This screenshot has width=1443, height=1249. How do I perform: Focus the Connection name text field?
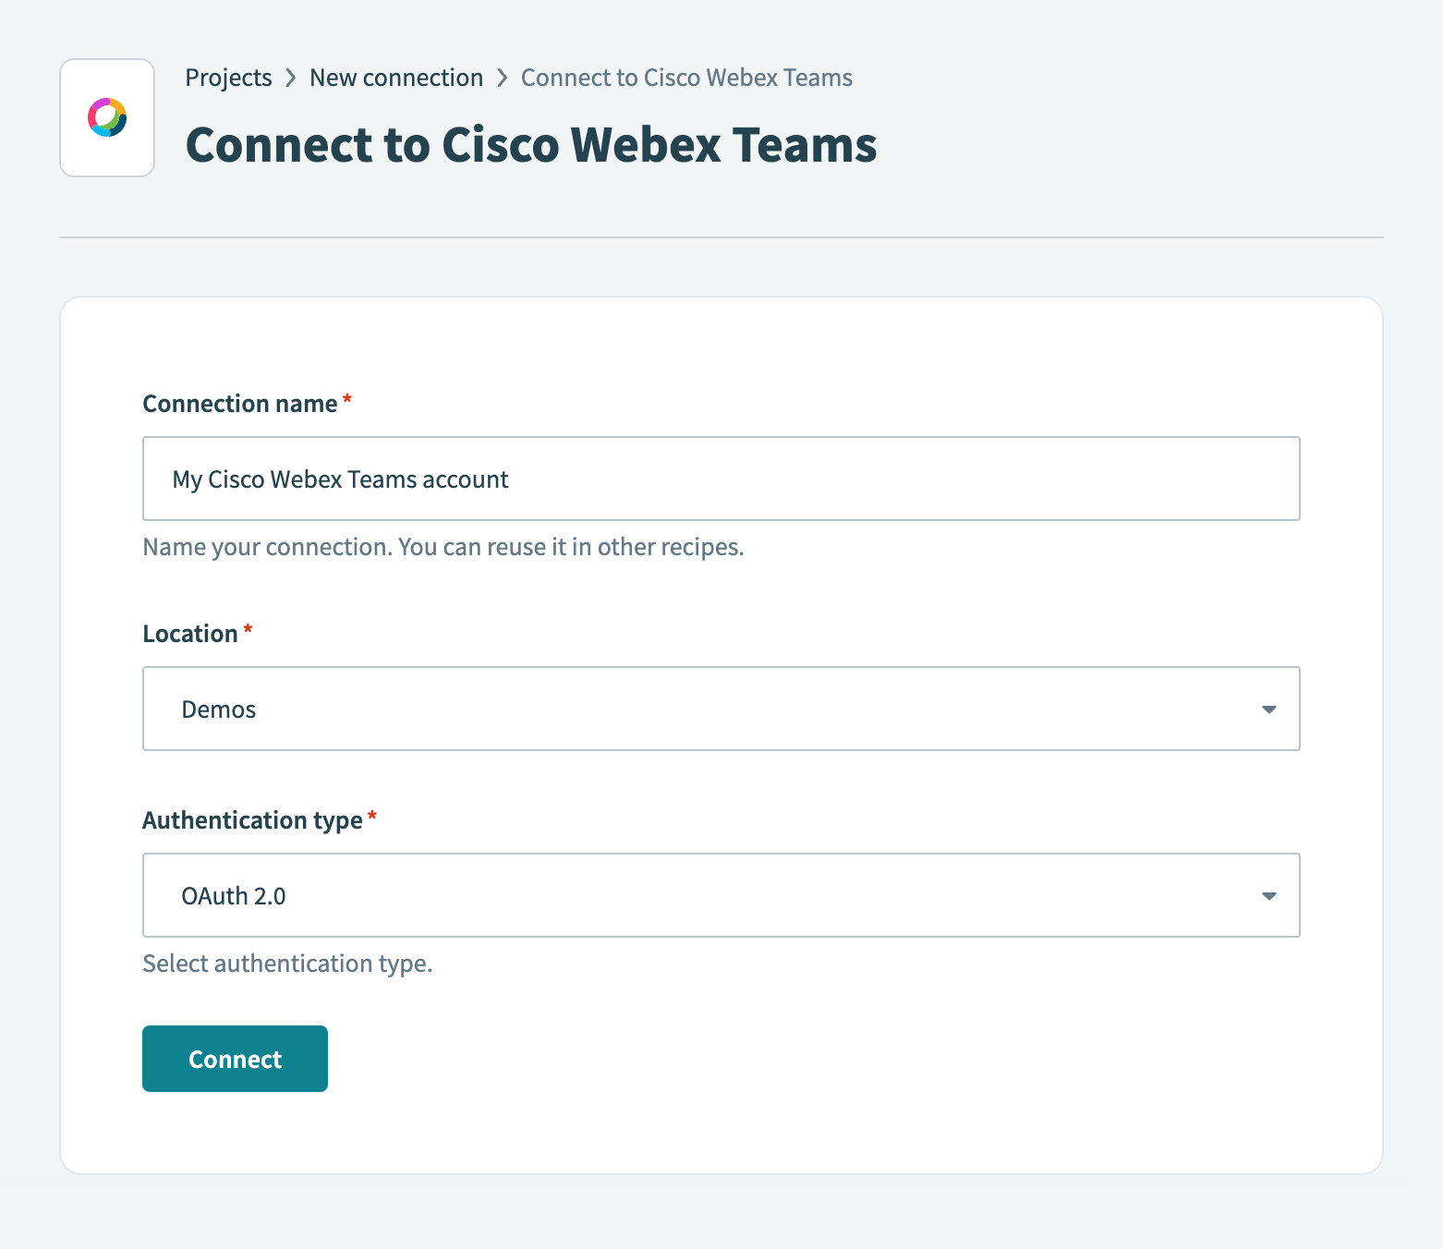721,479
